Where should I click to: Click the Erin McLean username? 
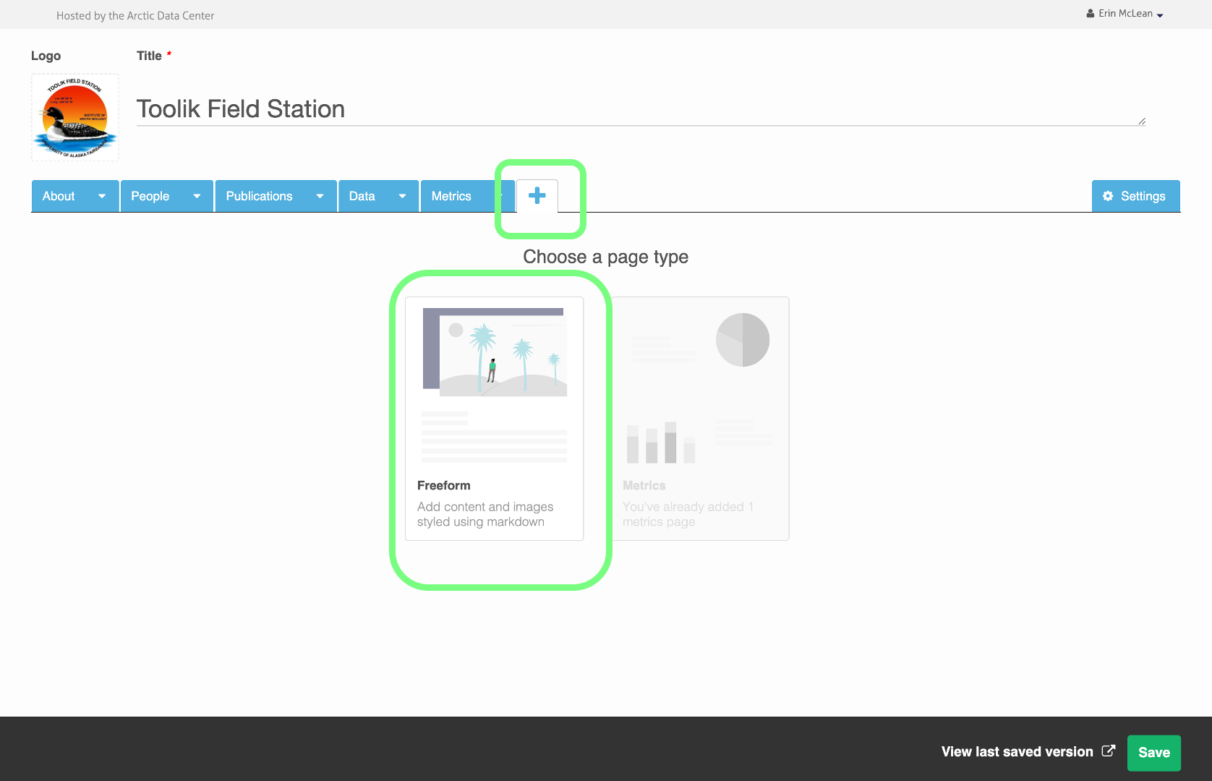pyautogui.click(x=1125, y=14)
